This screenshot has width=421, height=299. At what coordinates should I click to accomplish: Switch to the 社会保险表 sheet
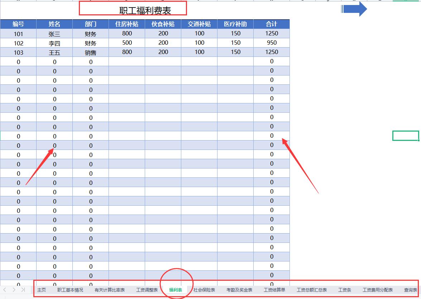204,290
